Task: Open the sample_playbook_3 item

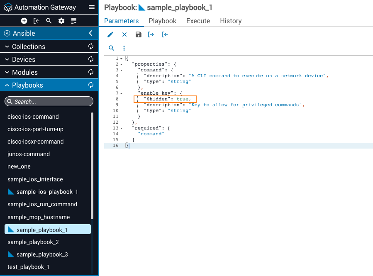Action: 42,254
